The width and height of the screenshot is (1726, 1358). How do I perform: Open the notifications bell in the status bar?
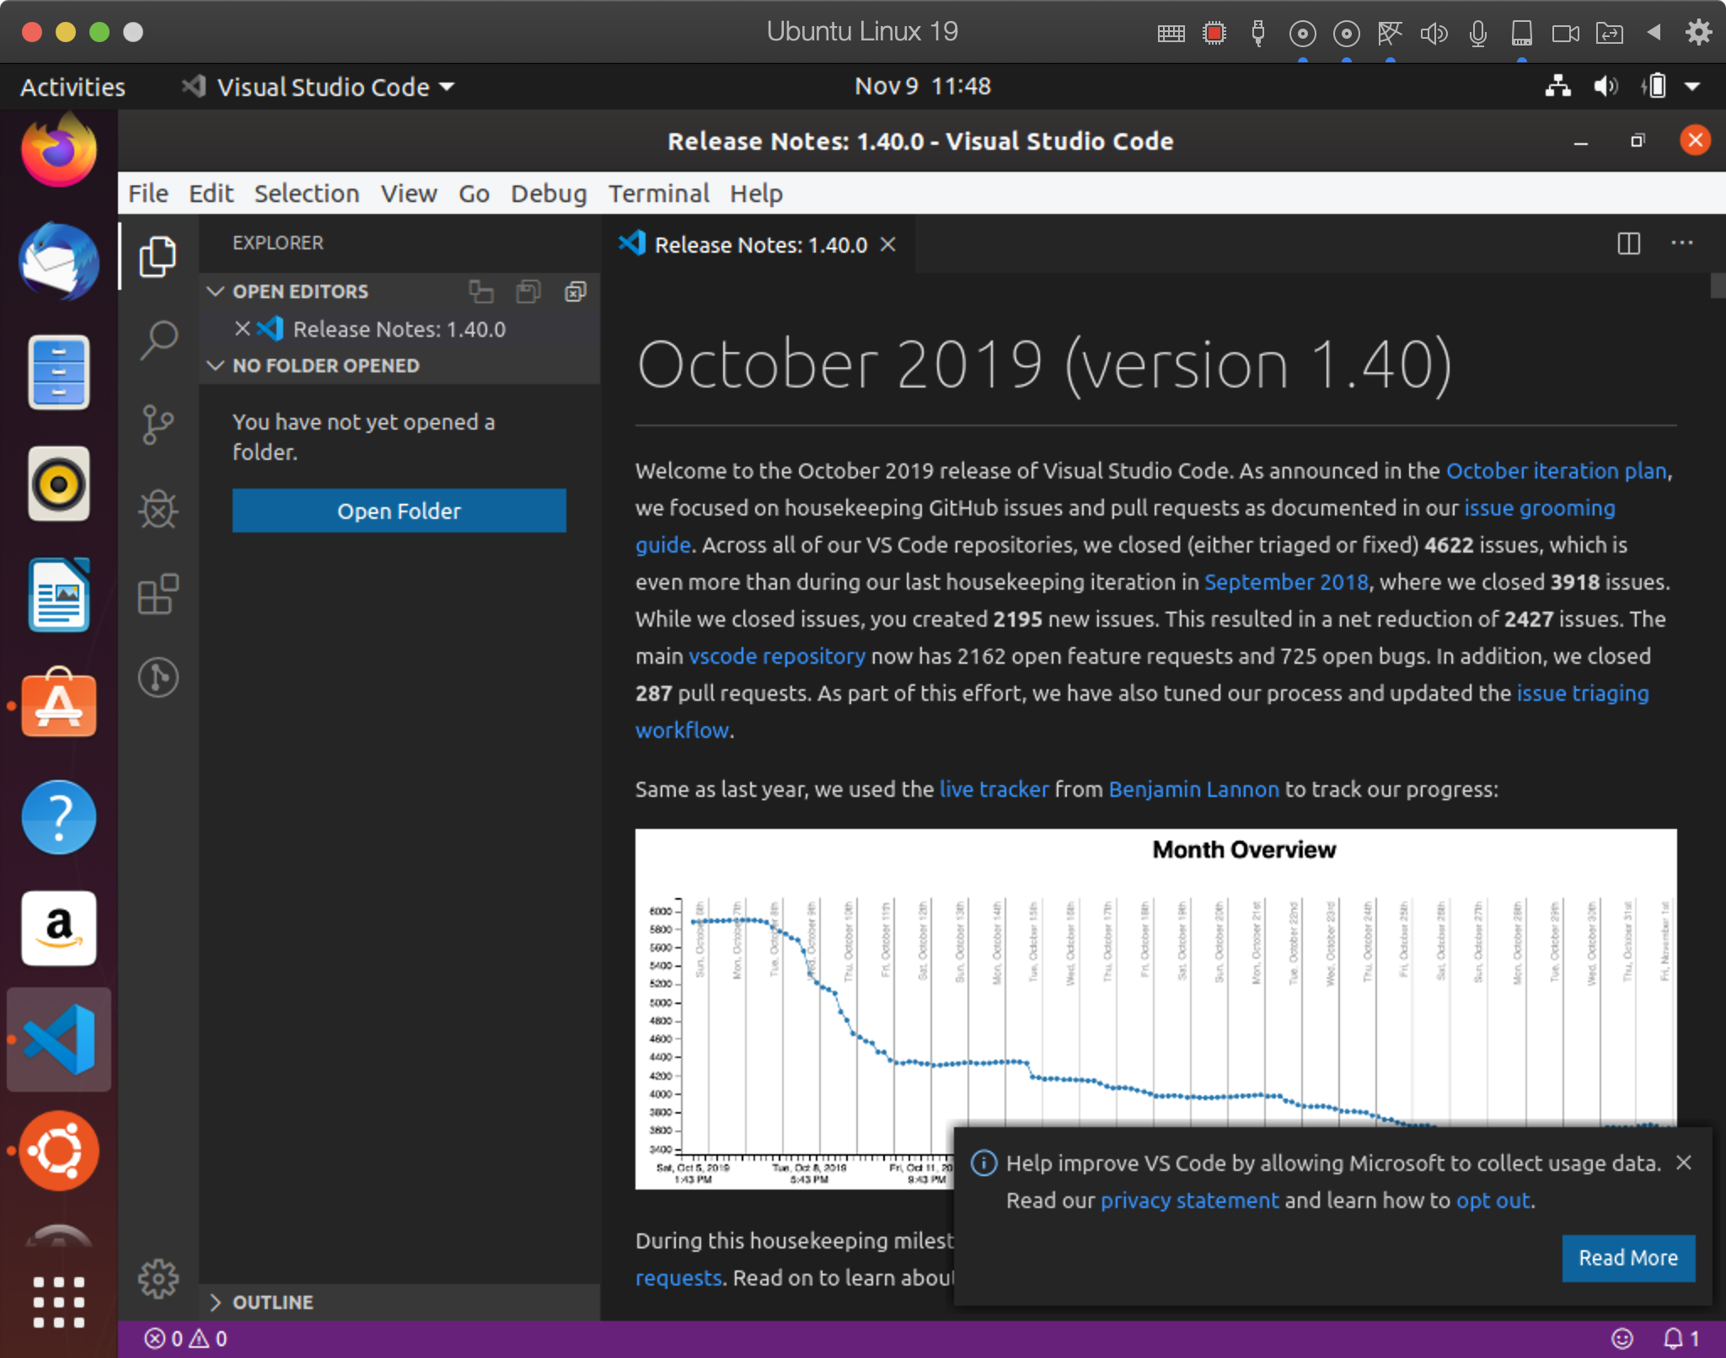point(1673,1338)
